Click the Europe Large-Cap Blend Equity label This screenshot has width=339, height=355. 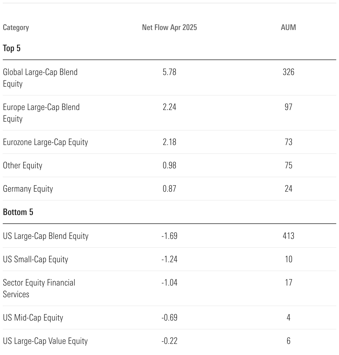[41, 113]
